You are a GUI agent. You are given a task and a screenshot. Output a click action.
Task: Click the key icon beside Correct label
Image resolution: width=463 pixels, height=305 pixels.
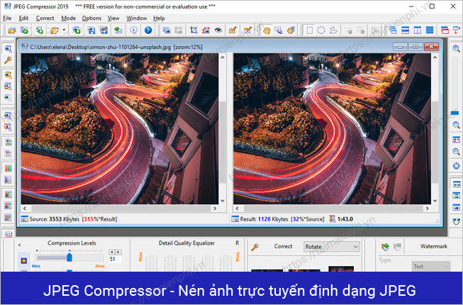[255, 247]
